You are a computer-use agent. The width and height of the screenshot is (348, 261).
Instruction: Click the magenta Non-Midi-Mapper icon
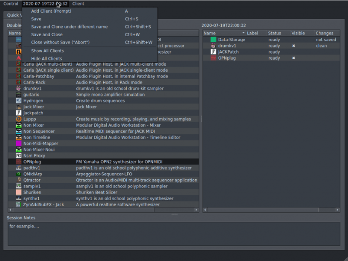tap(19, 144)
